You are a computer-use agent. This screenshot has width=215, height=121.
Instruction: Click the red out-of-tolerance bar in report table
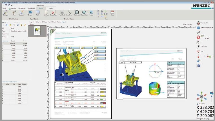(x=103, y=103)
